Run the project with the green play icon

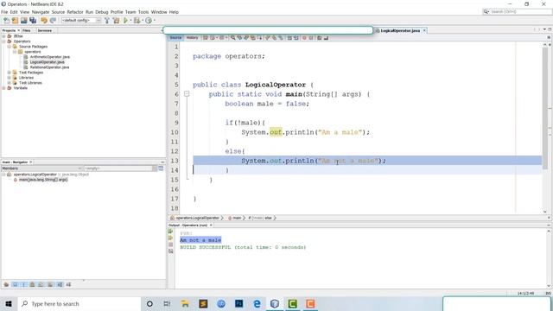125,21
